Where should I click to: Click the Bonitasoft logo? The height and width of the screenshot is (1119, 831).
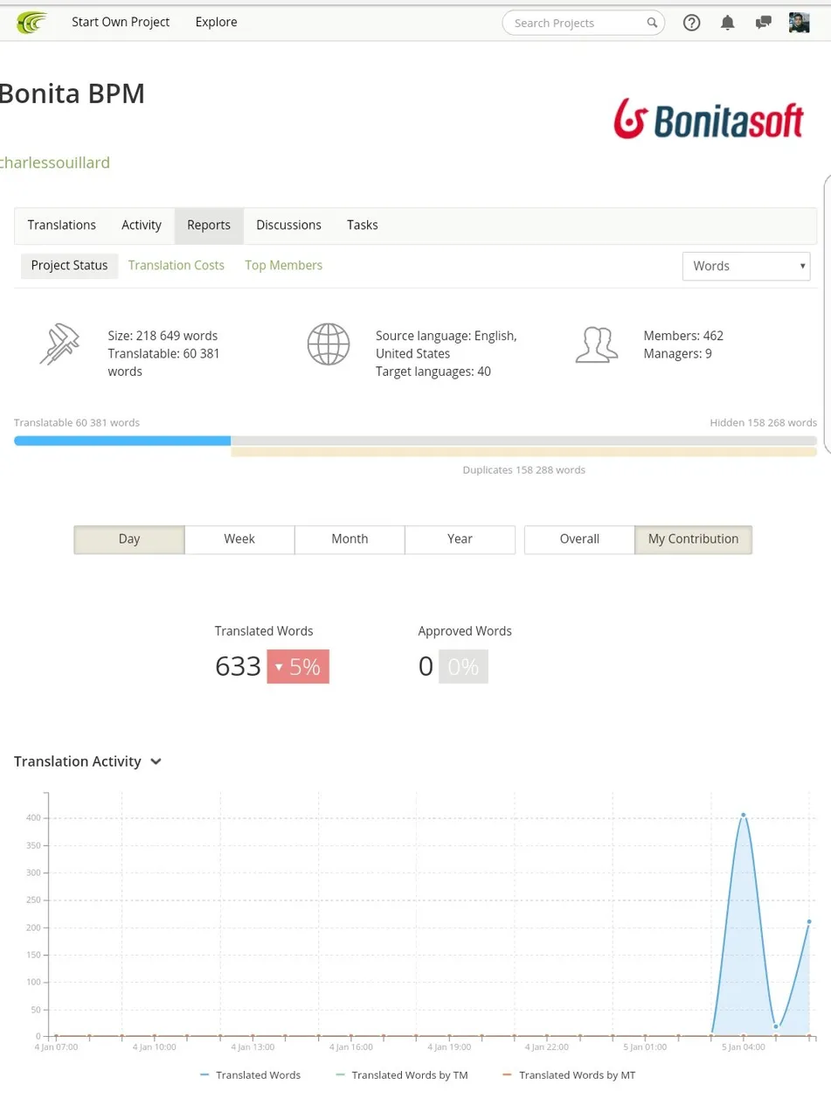(x=708, y=118)
